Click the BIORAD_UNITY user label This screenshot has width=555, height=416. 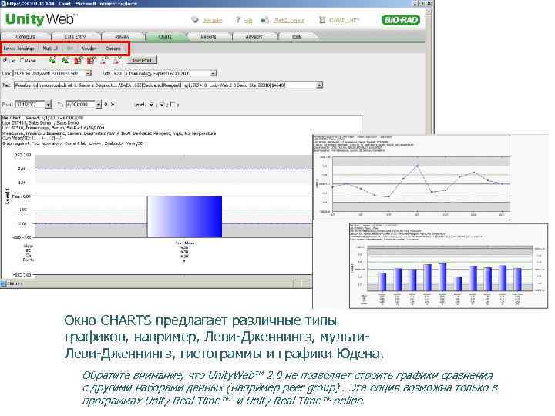tap(344, 21)
